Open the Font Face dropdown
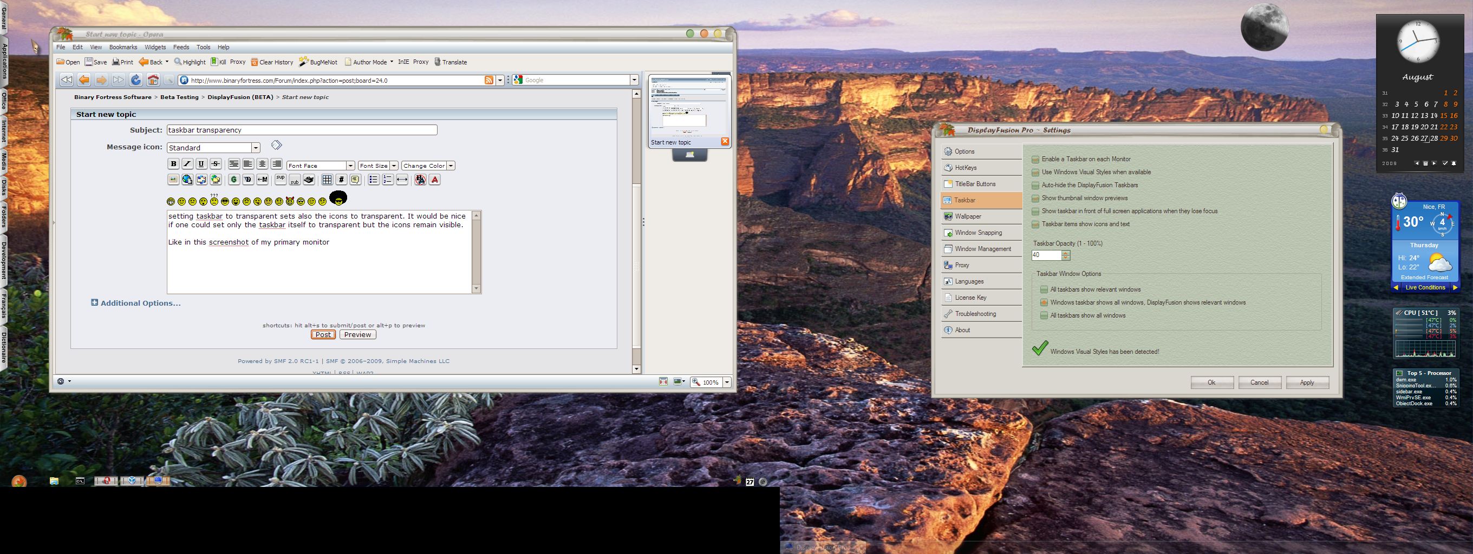Viewport: 1473px width, 554px height. [x=350, y=166]
